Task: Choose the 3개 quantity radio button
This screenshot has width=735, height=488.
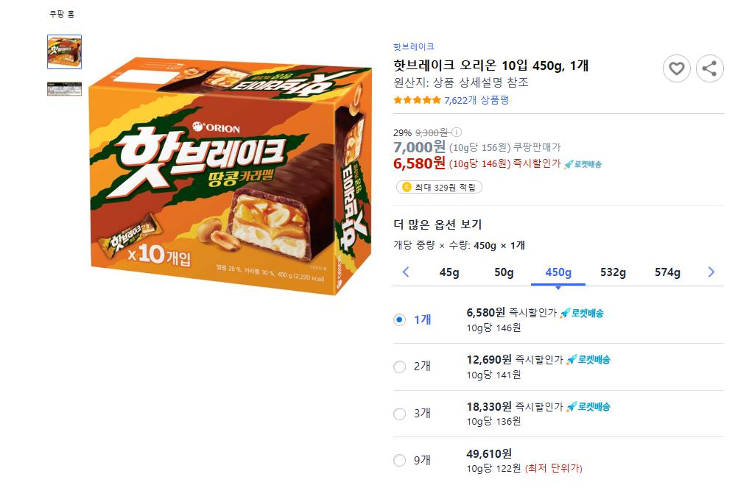Action: point(400,414)
